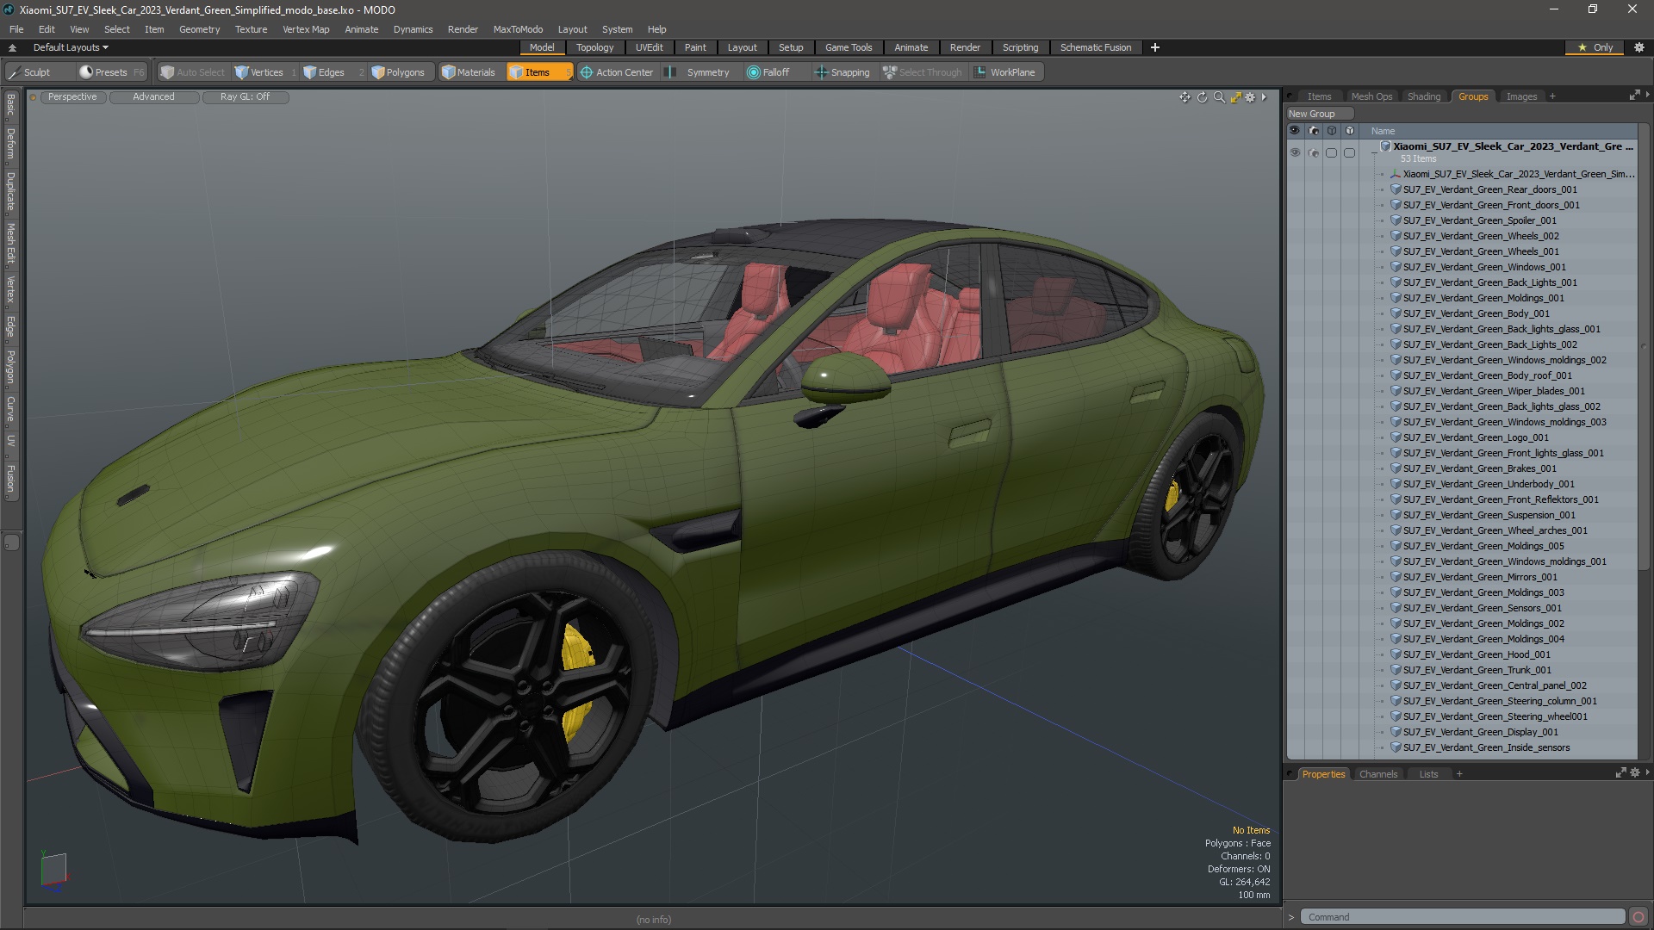Open the Geometry menu
This screenshot has width=1654, height=930.
tap(199, 29)
